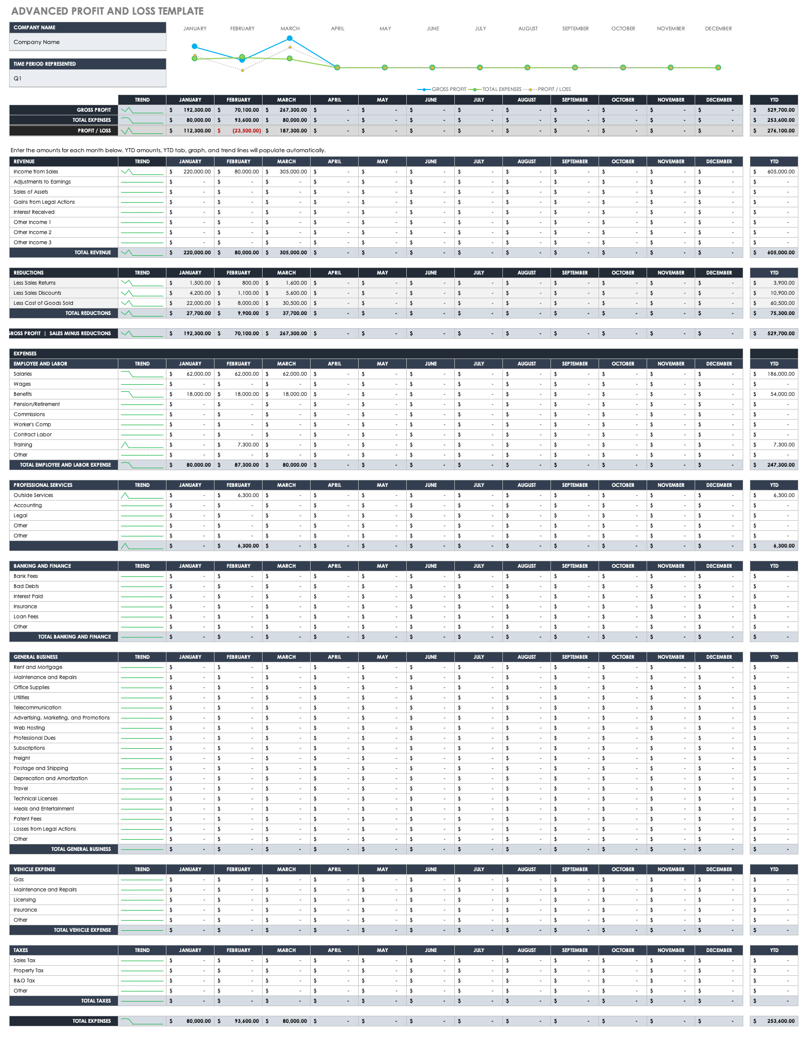Select January Salaries 62,000.00

point(190,374)
